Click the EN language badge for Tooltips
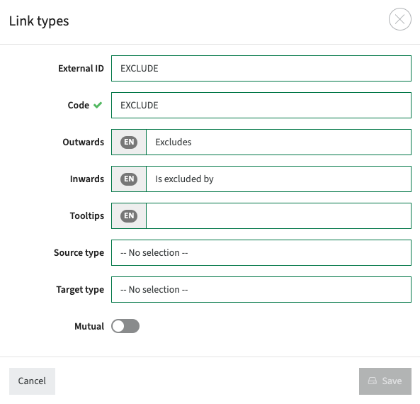The width and height of the screenshot is (420, 404). tap(129, 215)
